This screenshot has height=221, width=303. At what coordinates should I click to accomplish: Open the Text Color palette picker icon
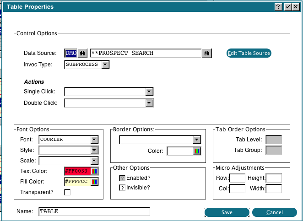click(95, 171)
